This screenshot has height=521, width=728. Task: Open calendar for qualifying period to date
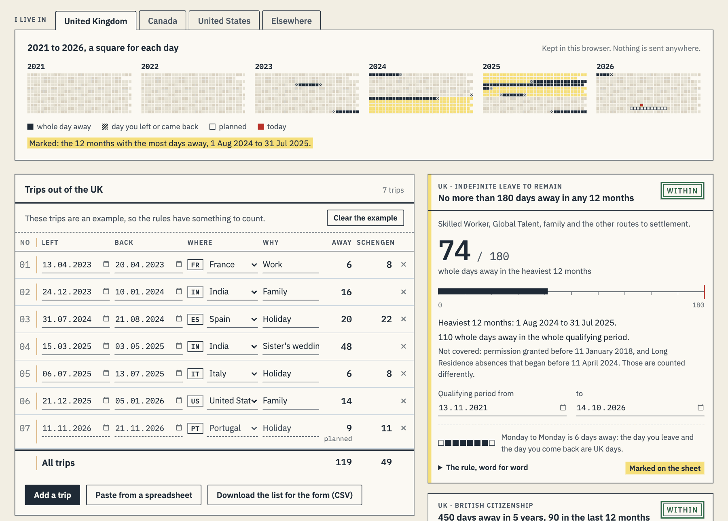pos(700,408)
